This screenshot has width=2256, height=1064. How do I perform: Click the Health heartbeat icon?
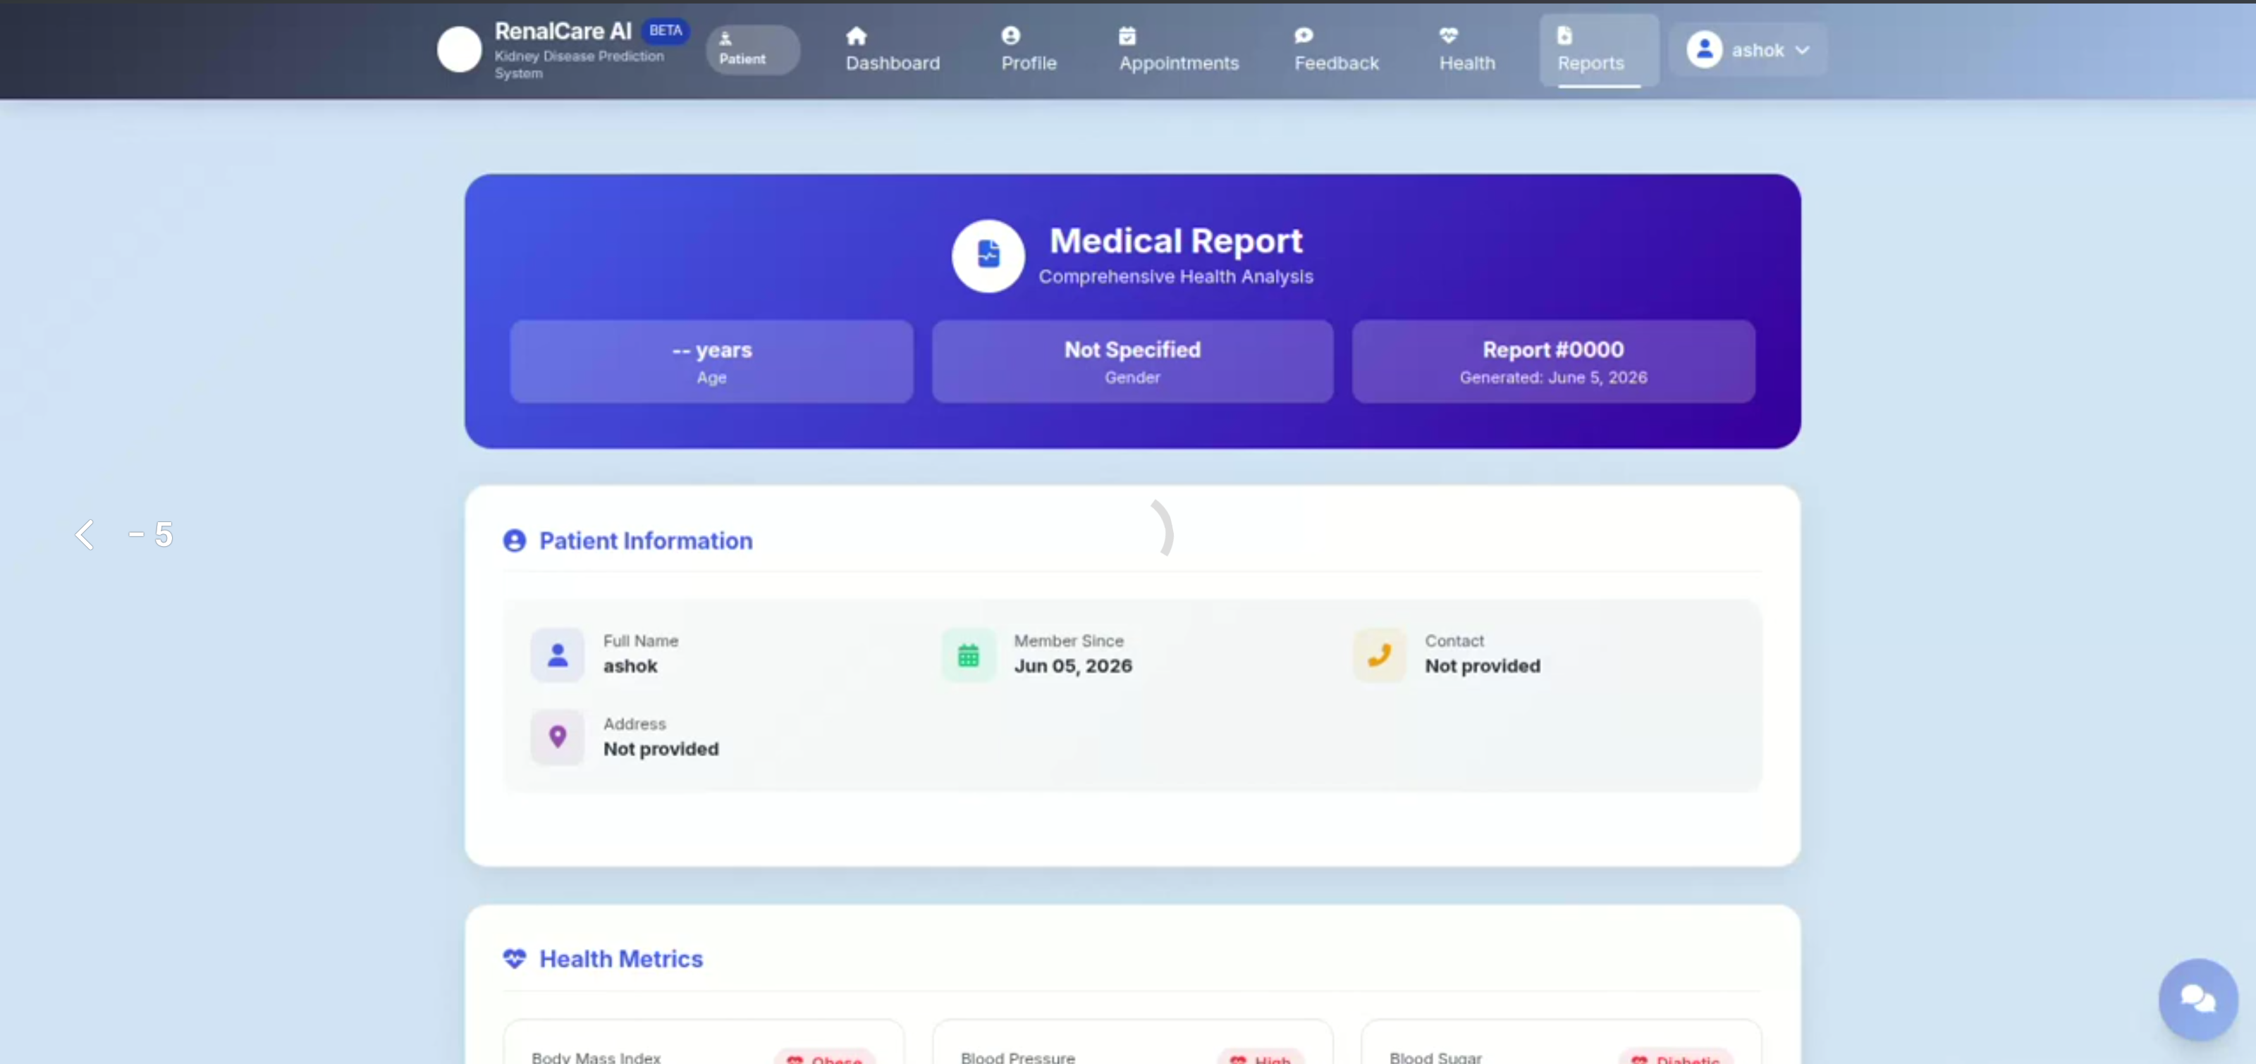coord(1449,36)
